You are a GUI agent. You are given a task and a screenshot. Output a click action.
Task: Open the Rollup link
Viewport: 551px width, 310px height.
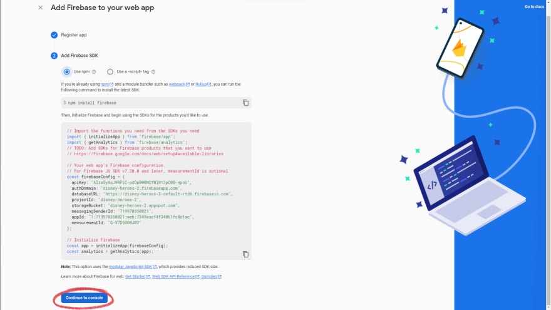pos(203,85)
